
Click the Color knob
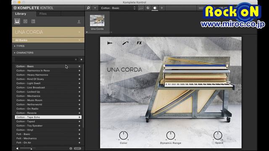pos(124,135)
